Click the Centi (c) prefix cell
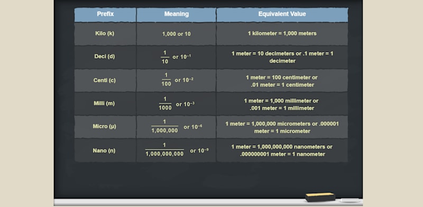423x207 pixels. pyautogui.click(x=105, y=81)
